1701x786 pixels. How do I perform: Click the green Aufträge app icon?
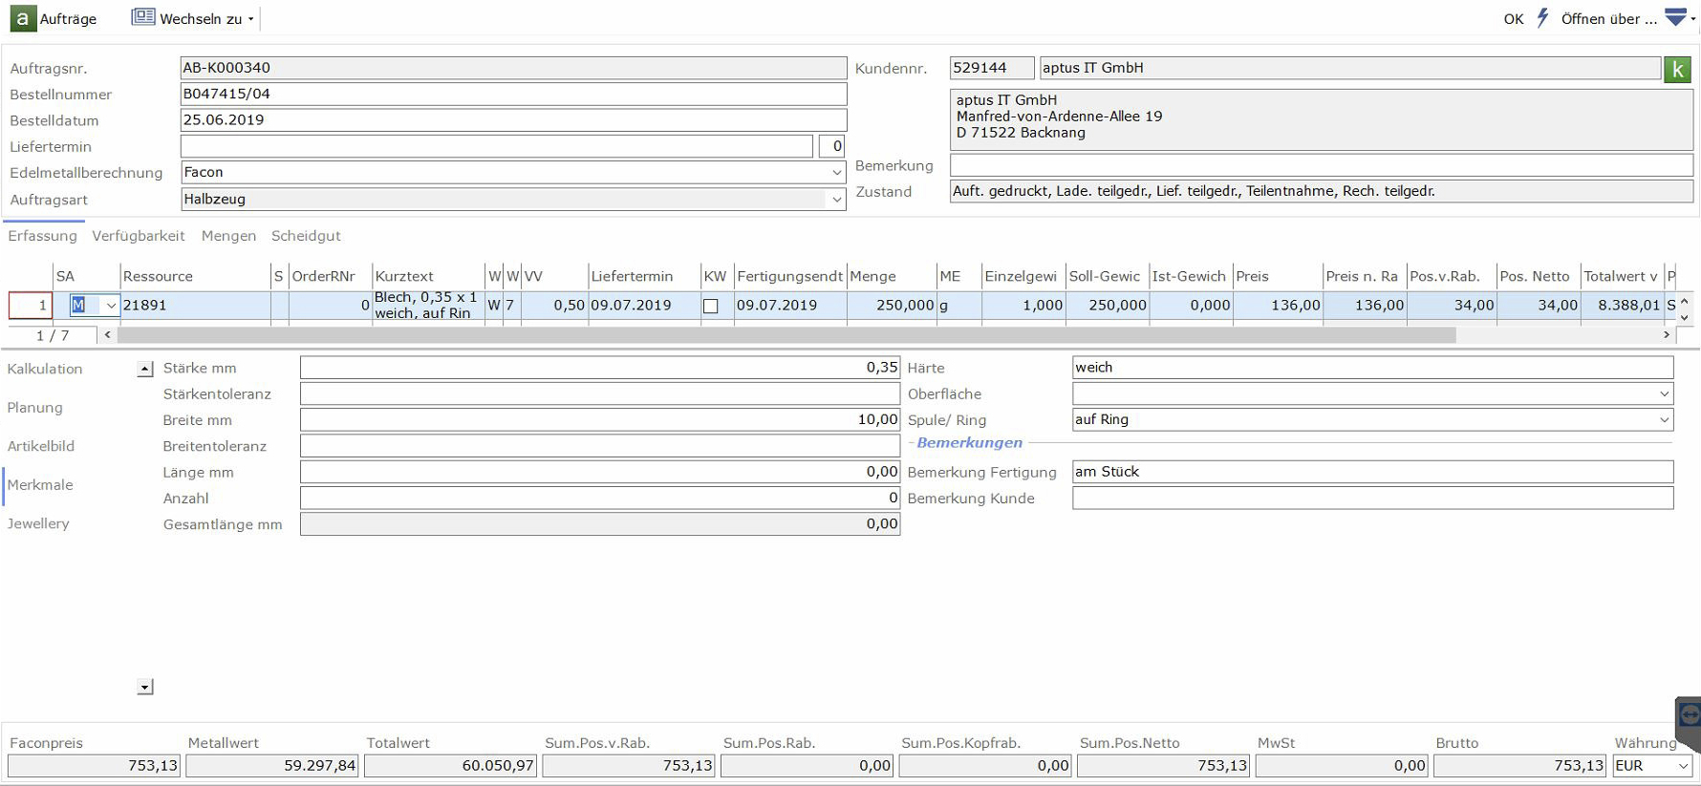point(22,18)
